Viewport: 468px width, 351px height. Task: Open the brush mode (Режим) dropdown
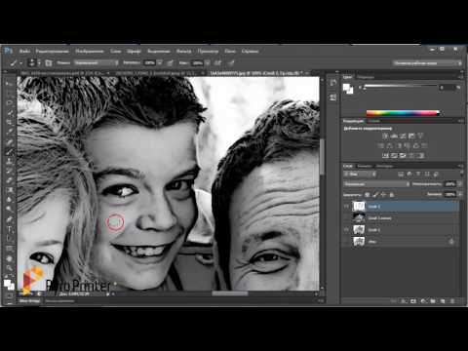pos(96,62)
